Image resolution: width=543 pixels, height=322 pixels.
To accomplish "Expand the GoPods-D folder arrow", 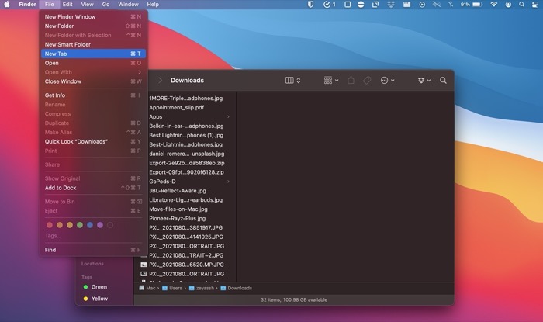I will pos(227,182).
